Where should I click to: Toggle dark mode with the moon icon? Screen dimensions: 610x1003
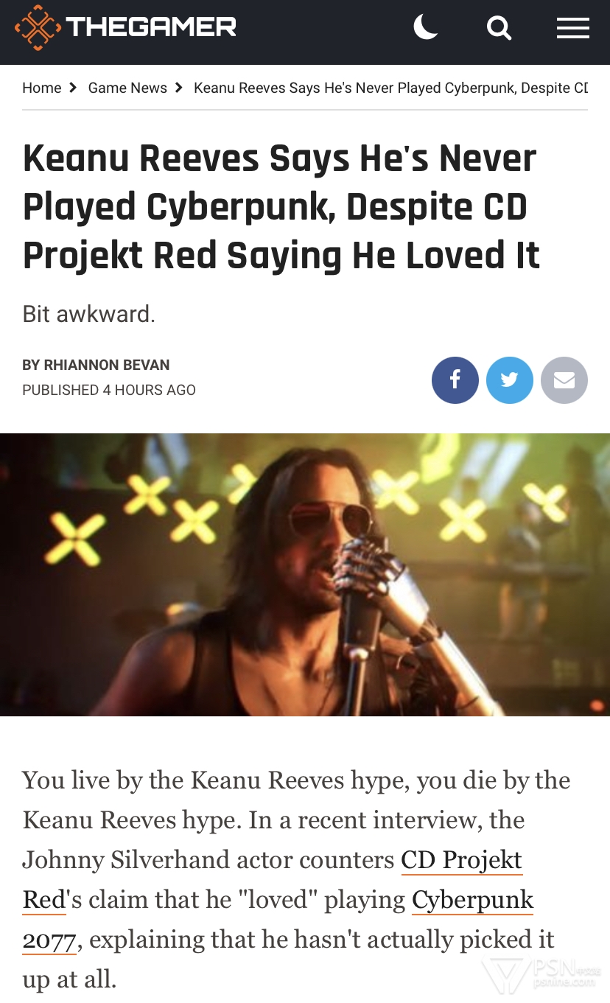(x=426, y=27)
